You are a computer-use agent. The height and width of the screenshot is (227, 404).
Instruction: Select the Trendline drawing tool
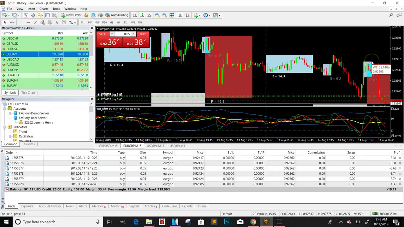[35, 22]
